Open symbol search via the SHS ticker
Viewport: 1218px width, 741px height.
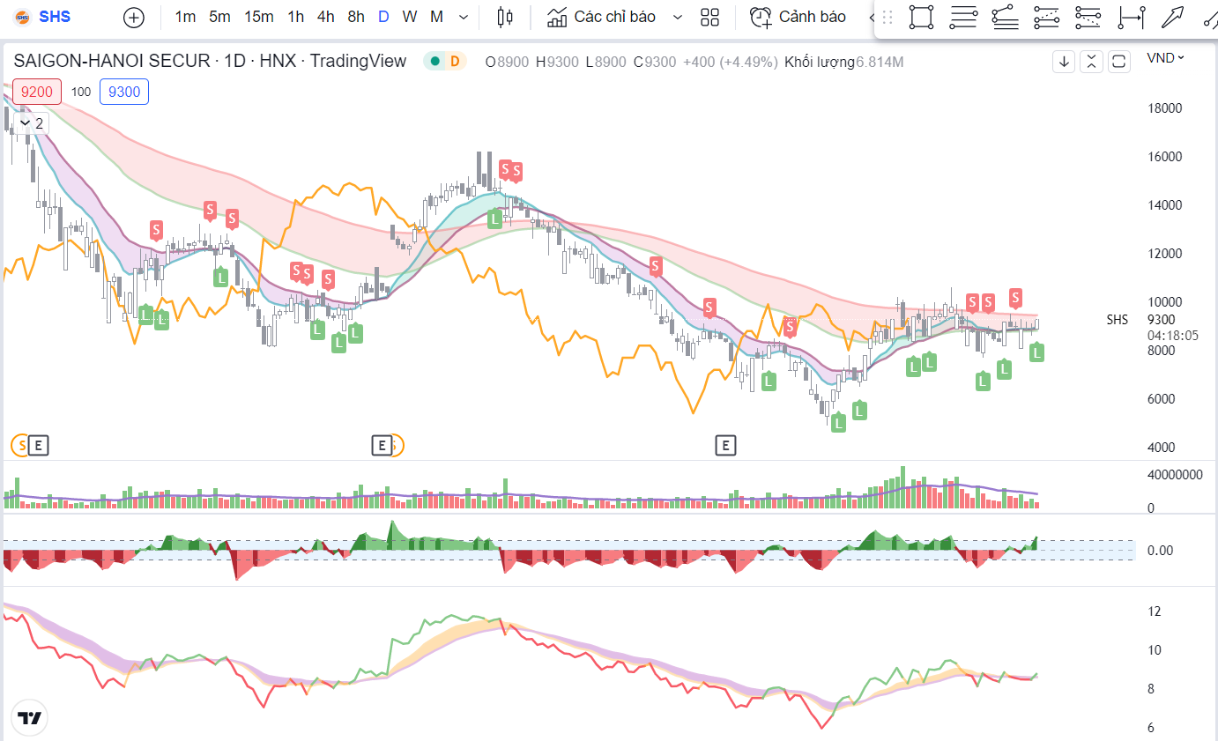pos(43,17)
